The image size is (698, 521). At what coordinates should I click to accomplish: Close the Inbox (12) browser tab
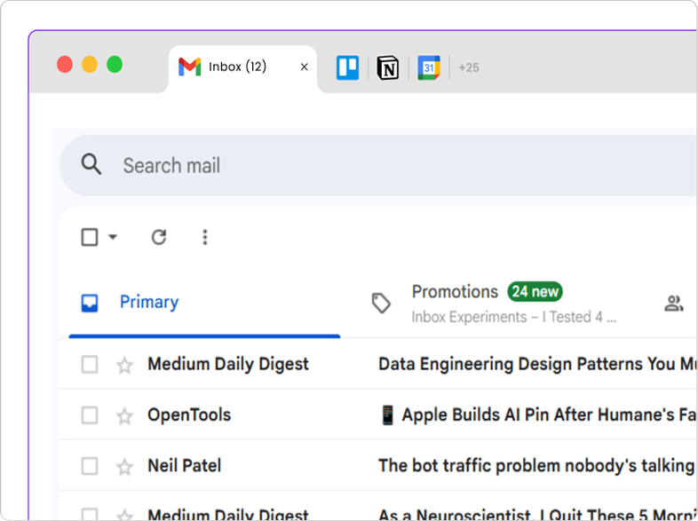pyautogui.click(x=305, y=67)
